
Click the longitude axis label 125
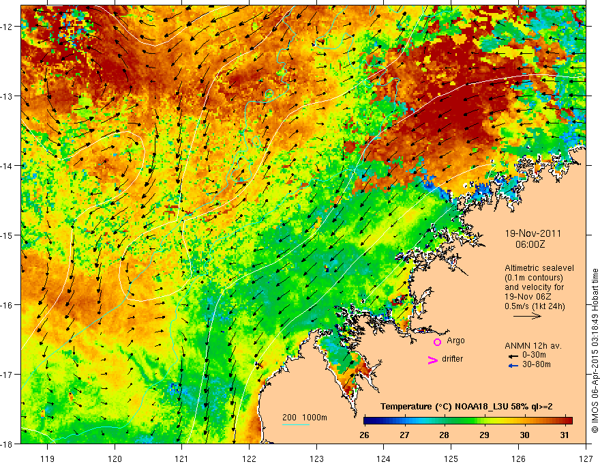tap(451, 459)
